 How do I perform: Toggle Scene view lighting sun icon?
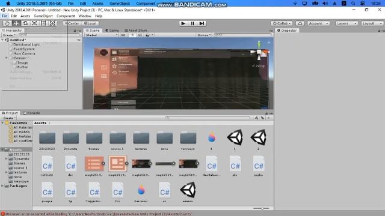tap(132, 35)
